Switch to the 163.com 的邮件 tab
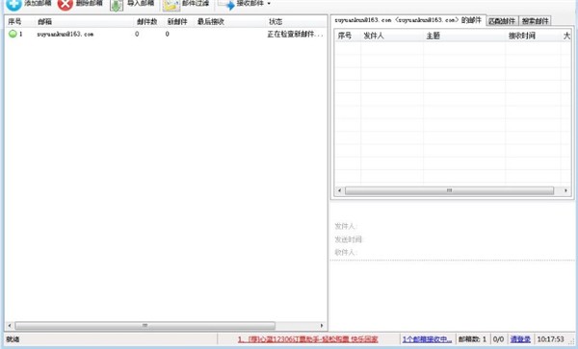The width and height of the screenshot is (578, 349). [408, 20]
